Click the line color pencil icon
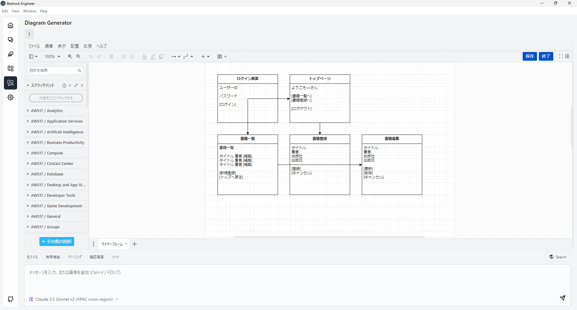The image size is (577, 310). coord(153,56)
